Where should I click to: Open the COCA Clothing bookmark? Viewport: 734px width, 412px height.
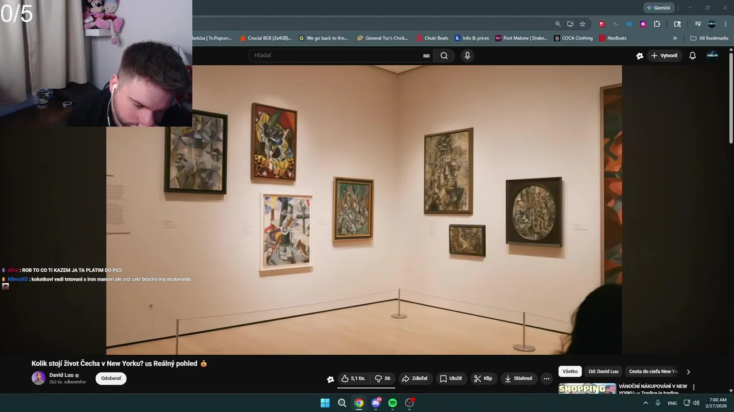click(x=573, y=38)
